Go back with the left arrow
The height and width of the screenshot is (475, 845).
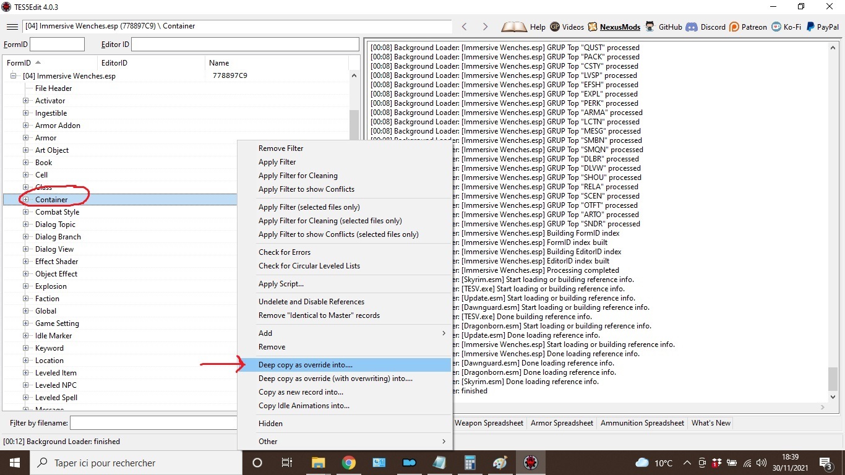[465, 27]
